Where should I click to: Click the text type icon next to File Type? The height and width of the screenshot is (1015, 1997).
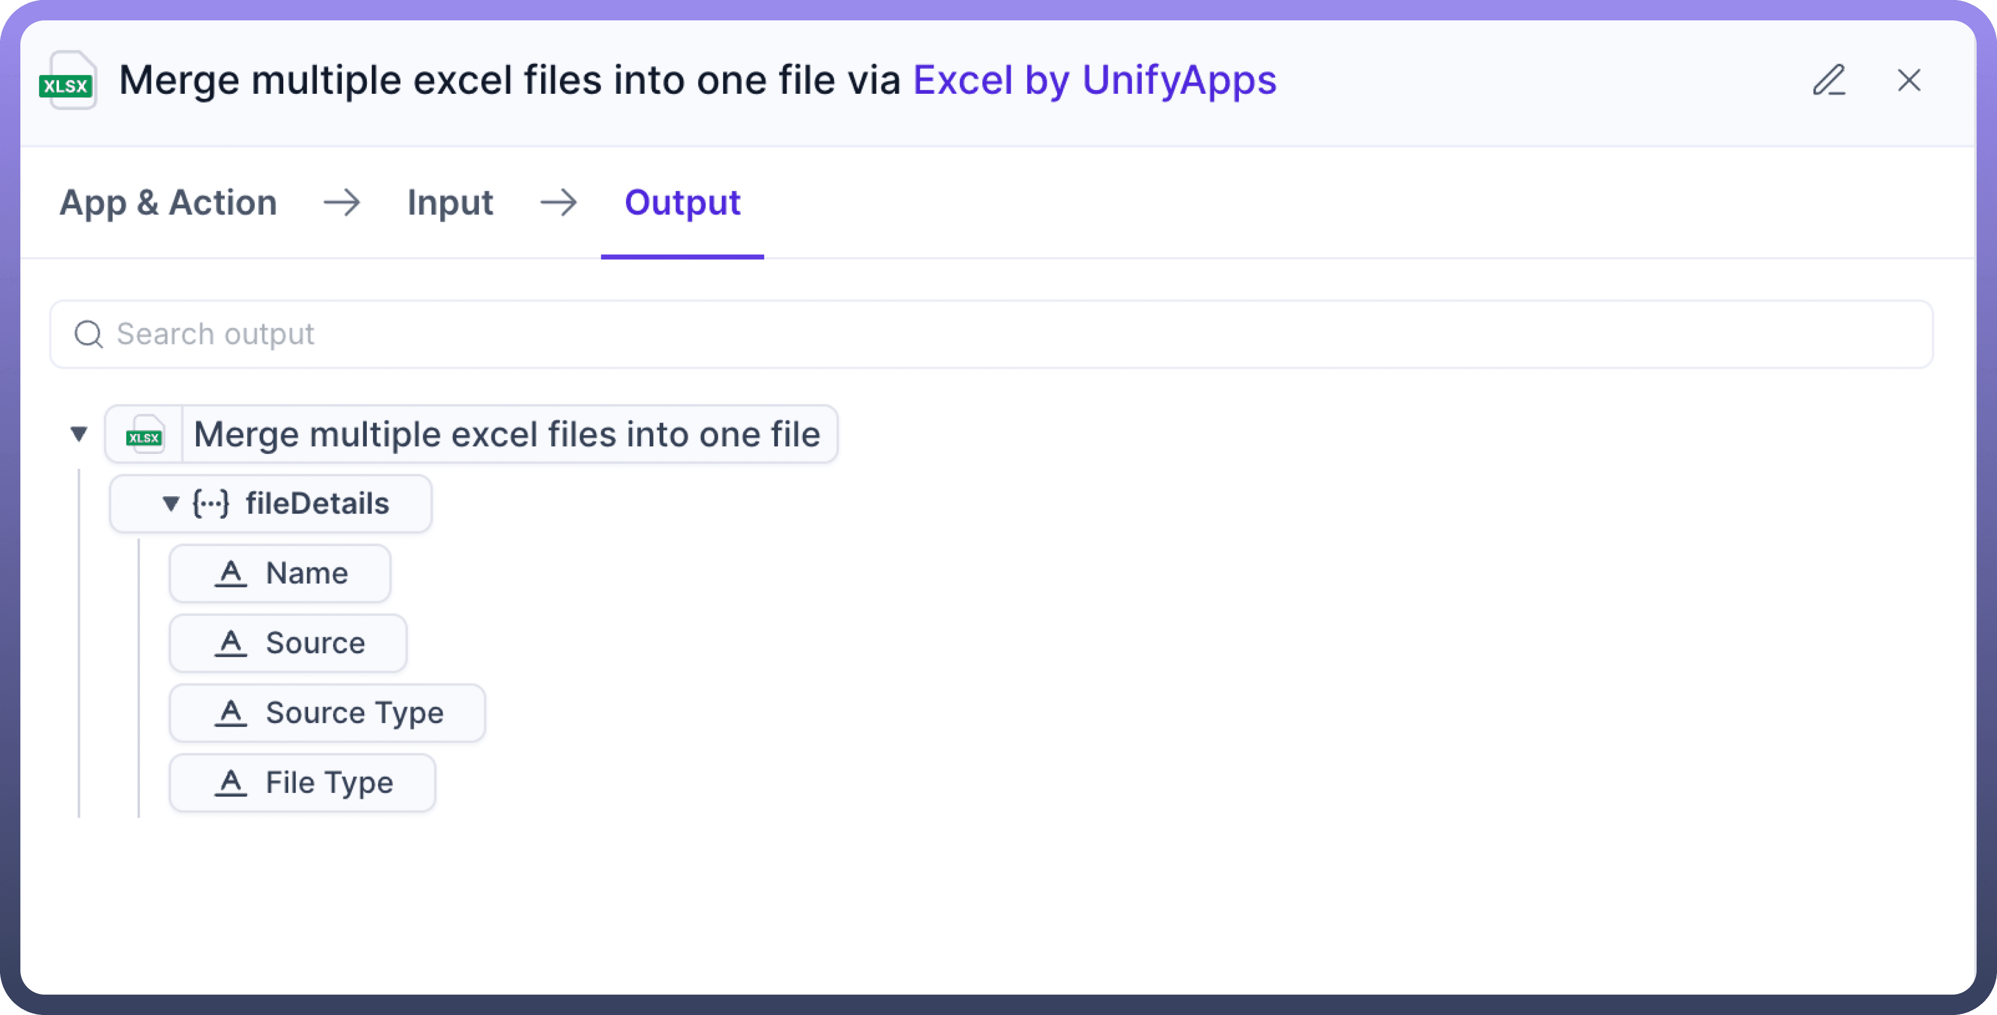point(230,783)
